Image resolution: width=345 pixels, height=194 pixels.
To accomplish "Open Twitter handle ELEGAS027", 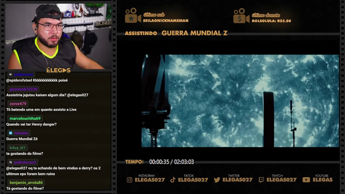I will coord(237,180).
